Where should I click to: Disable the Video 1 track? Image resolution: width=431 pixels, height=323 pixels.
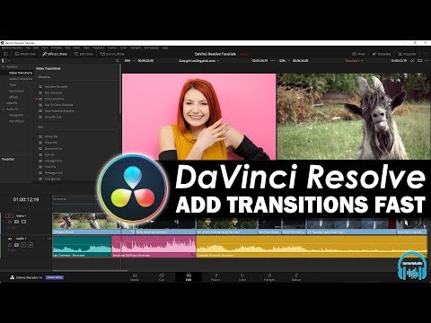[23, 222]
